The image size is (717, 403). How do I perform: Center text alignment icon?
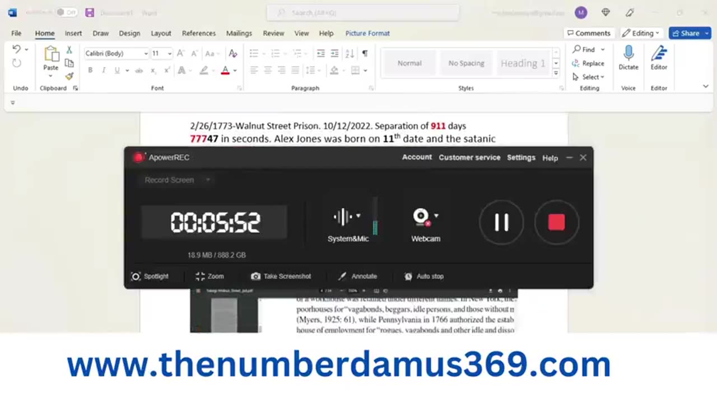point(268,71)
